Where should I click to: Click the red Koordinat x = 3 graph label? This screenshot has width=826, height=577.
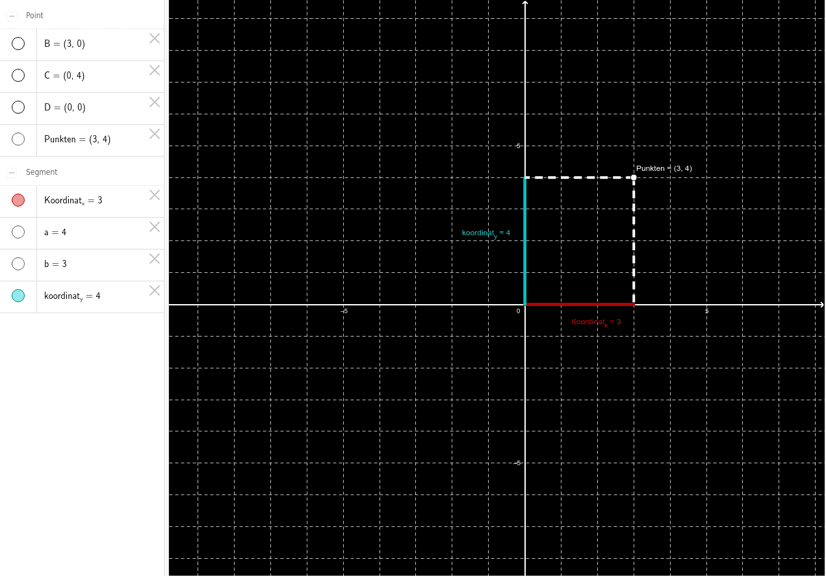tap(596, 322)
